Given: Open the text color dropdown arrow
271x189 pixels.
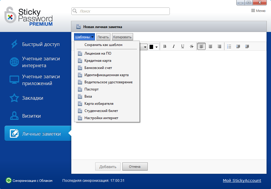Looking at the screenshot, I should tap(156, 46).
